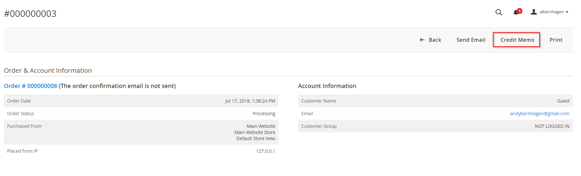Click the #000000003 page title
Viewport: 581px width, 176px height.
(x=30, y=14)
